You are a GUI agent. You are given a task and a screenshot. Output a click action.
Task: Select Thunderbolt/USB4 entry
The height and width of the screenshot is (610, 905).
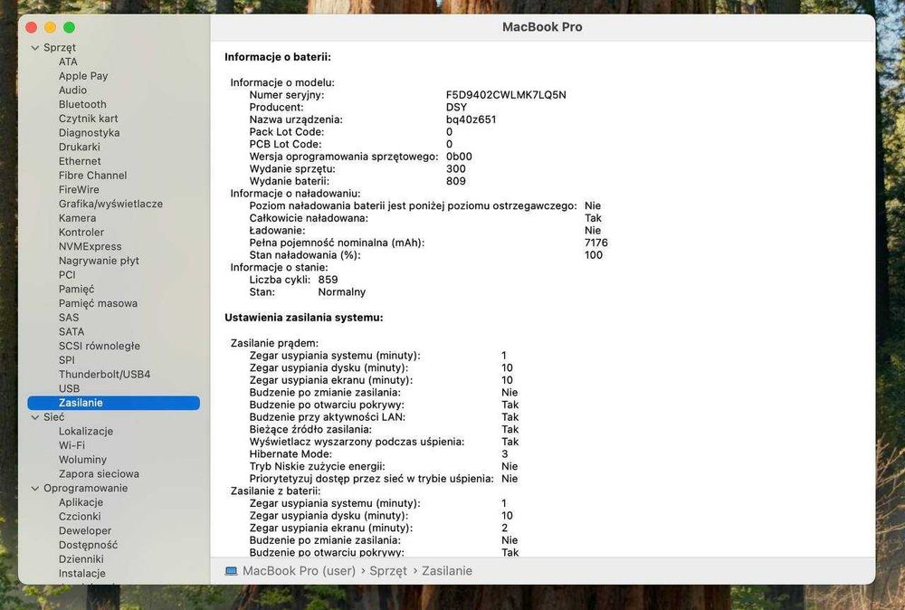[104, 375]
